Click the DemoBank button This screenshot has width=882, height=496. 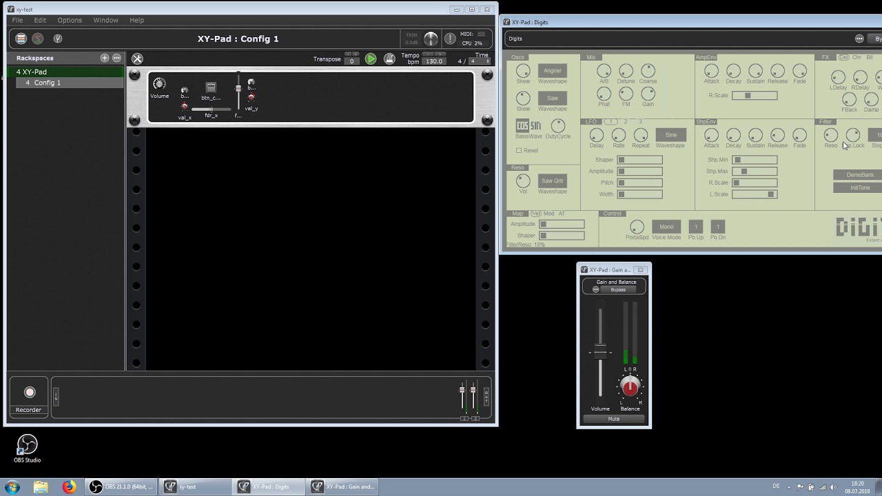pos(860,175)
